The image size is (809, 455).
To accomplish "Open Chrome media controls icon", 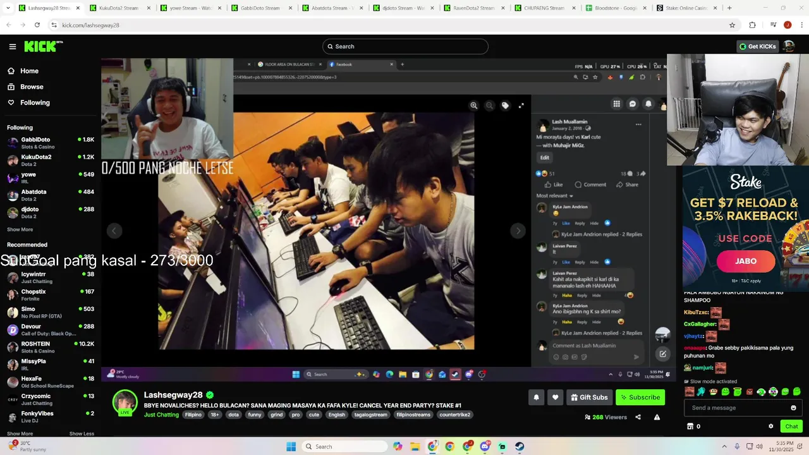I will (773, 25).
